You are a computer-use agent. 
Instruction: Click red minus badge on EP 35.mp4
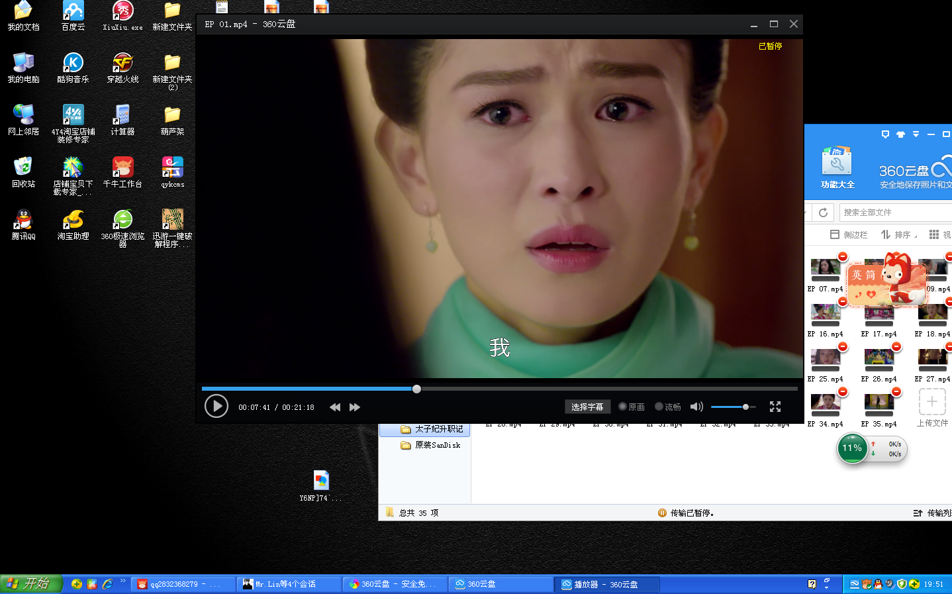[x=896, y=392]
